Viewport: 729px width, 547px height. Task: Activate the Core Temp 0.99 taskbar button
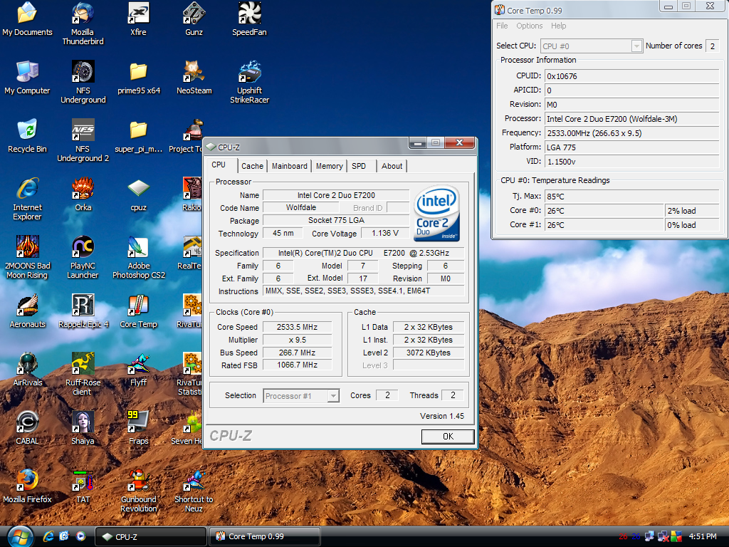click(x=264, y=537)
